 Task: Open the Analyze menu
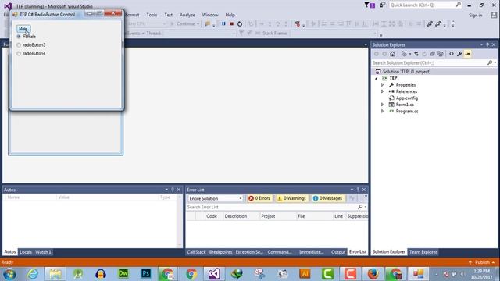187,15
